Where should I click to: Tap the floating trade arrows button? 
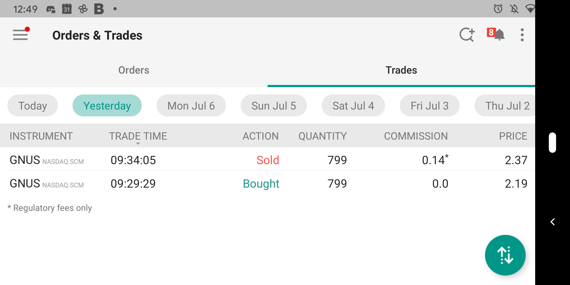[x=505, y=255]
